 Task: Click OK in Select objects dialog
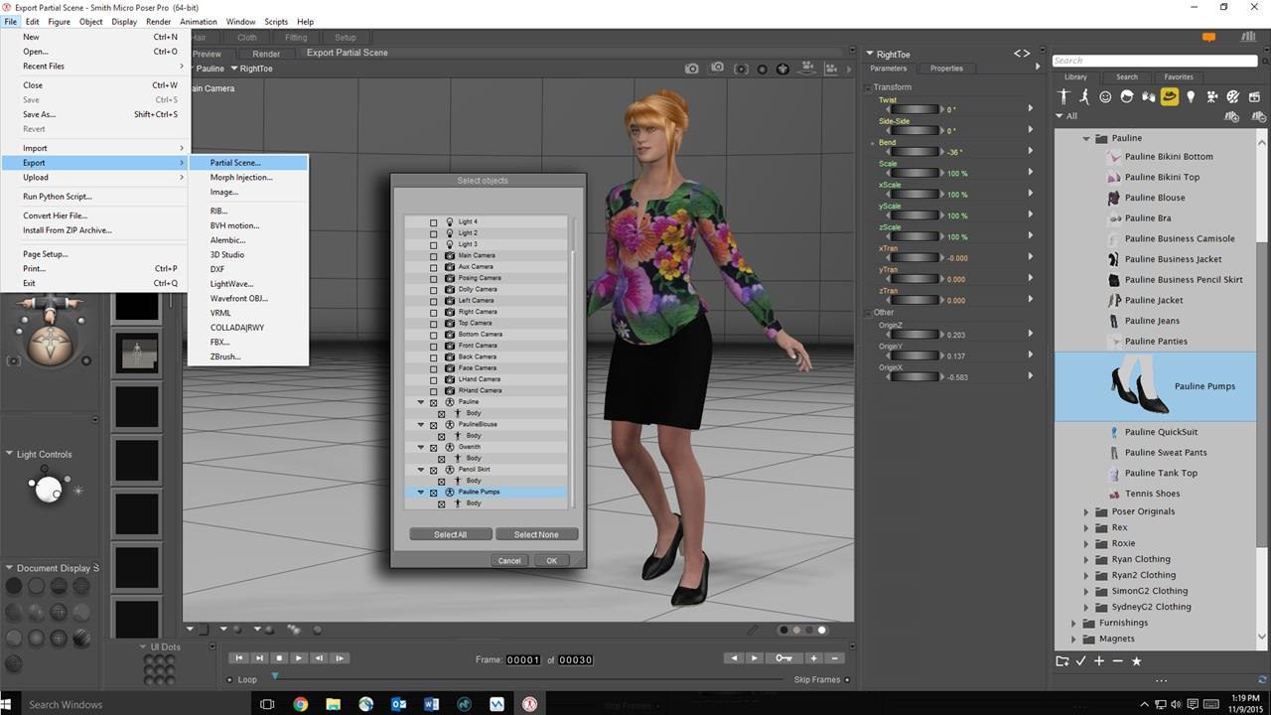(551, 560)
